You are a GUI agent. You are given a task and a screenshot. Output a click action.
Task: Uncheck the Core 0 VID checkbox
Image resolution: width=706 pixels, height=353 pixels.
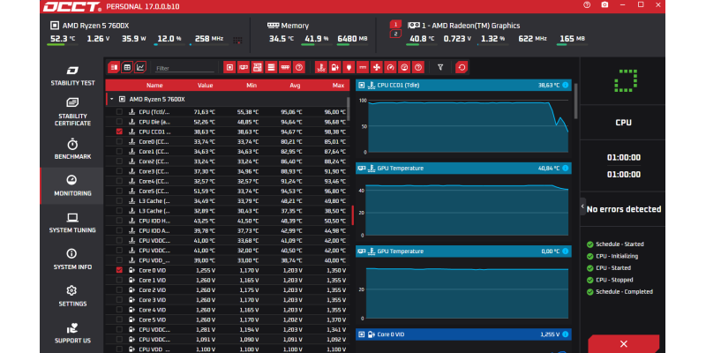pyautogui.click(x=119, y=270)
